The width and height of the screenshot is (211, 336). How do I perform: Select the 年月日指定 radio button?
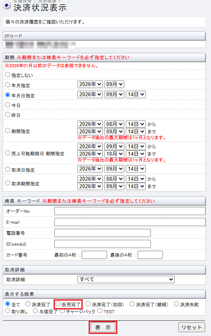8,95
